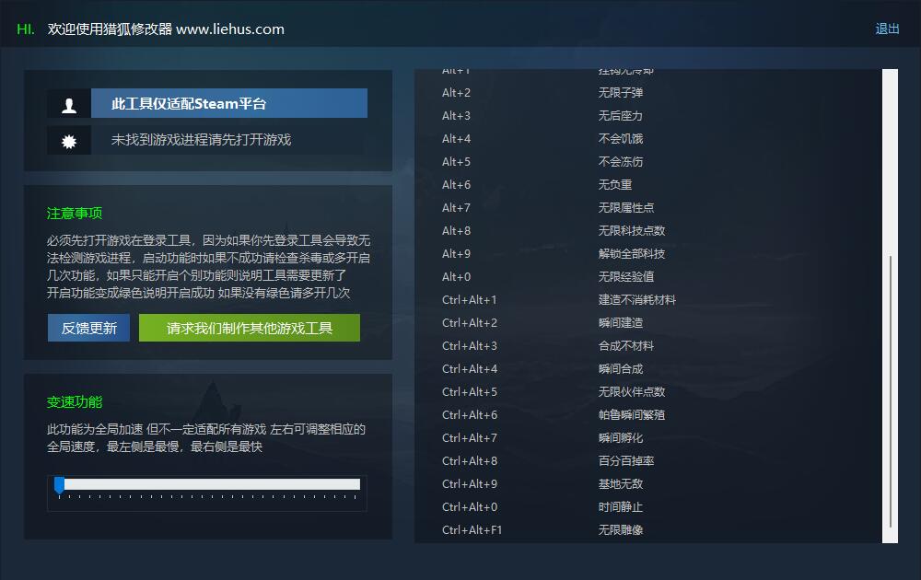
Task: Click the 未找到游戏进程请先打开游戏 status text
Action: click(201, 140)
